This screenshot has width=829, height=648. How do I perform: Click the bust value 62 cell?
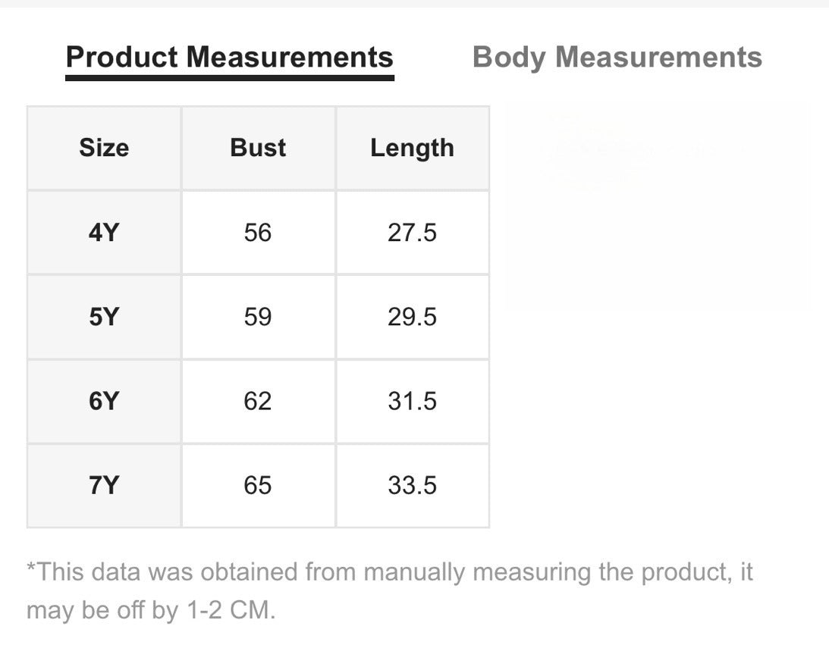tap(258, 401)
